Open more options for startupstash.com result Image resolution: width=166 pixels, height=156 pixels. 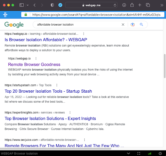(57, 85)
